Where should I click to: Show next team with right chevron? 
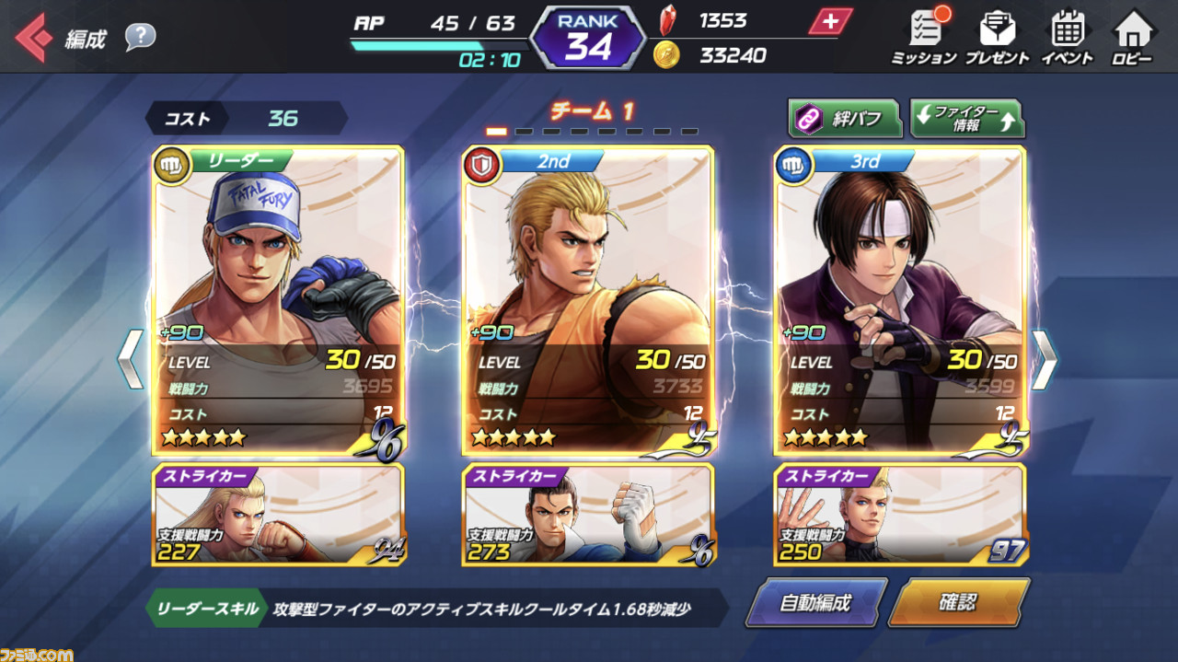coord(1044,357)
